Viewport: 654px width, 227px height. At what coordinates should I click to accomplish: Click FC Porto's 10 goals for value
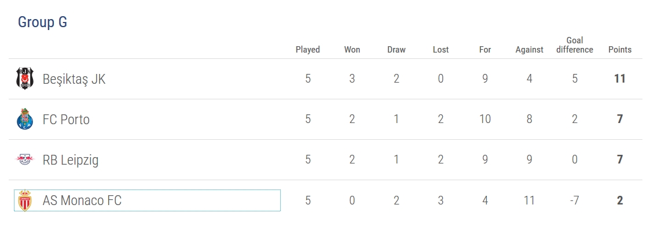485,119
